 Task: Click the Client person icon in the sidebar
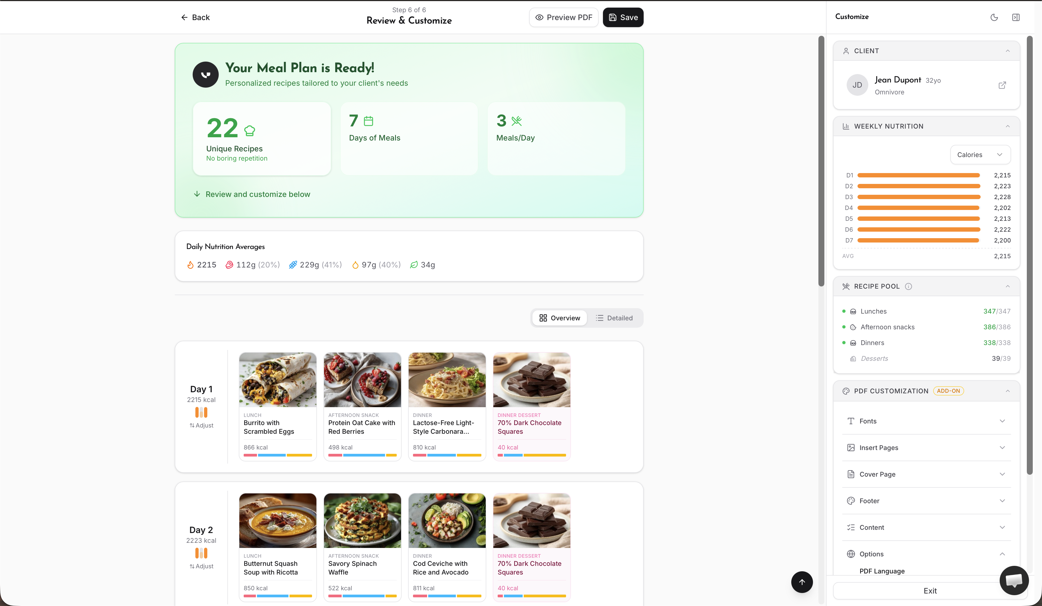[x=846, y=50]
